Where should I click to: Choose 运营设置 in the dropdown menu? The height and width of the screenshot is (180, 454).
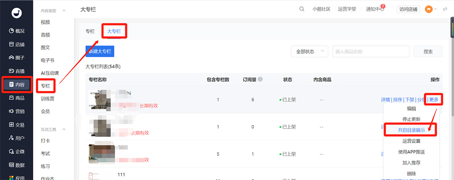tap(411, 141)
